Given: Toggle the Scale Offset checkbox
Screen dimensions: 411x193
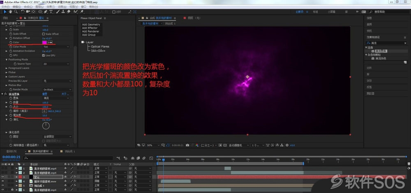Looking at the screenshot, I should point(44,34).
